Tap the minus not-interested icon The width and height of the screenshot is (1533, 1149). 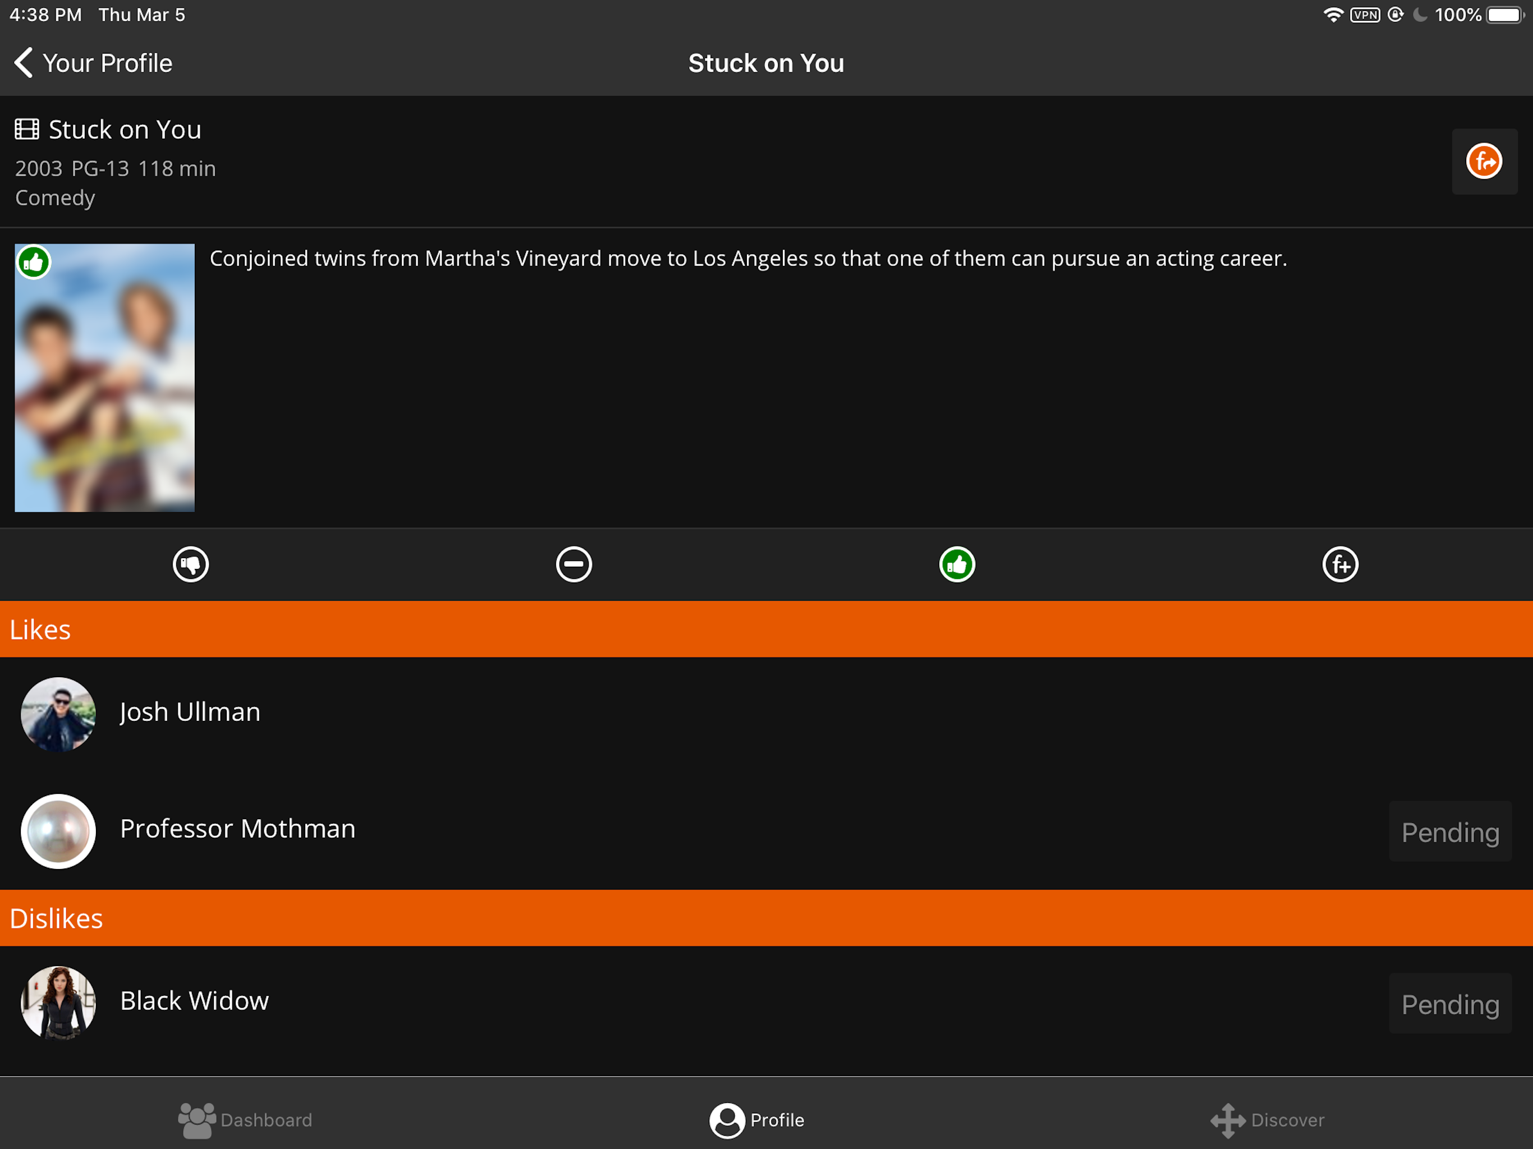(574, 564)
